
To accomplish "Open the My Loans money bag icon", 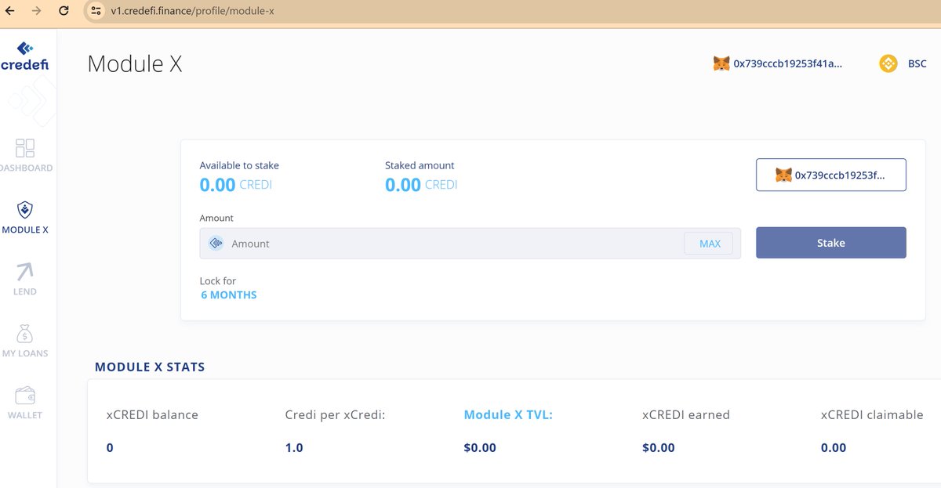I will pyautogui.click(x=25, y=334).
